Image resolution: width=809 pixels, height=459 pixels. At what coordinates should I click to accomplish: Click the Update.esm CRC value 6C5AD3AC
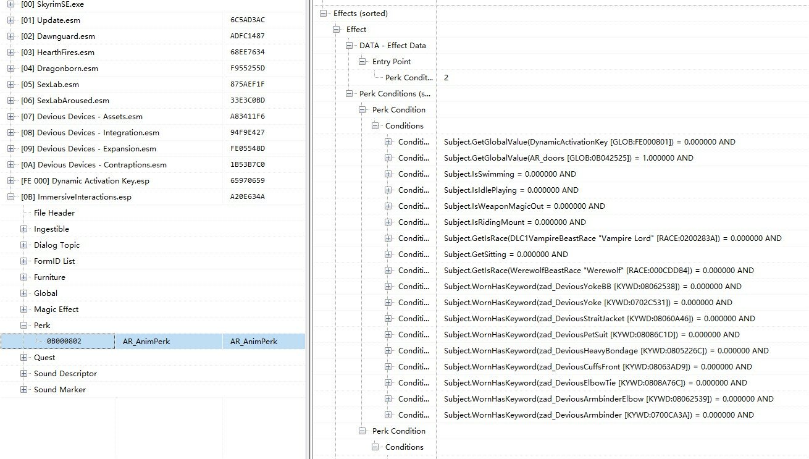point(248,20)
